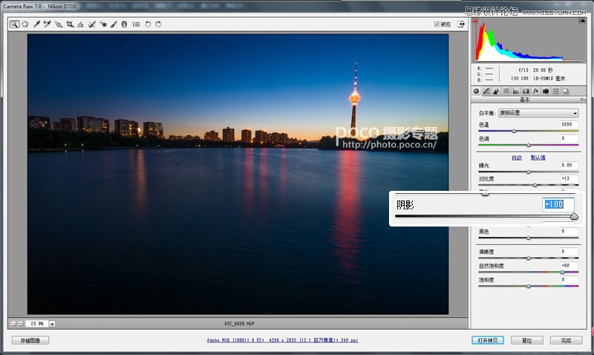Select the Hand tool
594x355 pixels.
(25, 24)
